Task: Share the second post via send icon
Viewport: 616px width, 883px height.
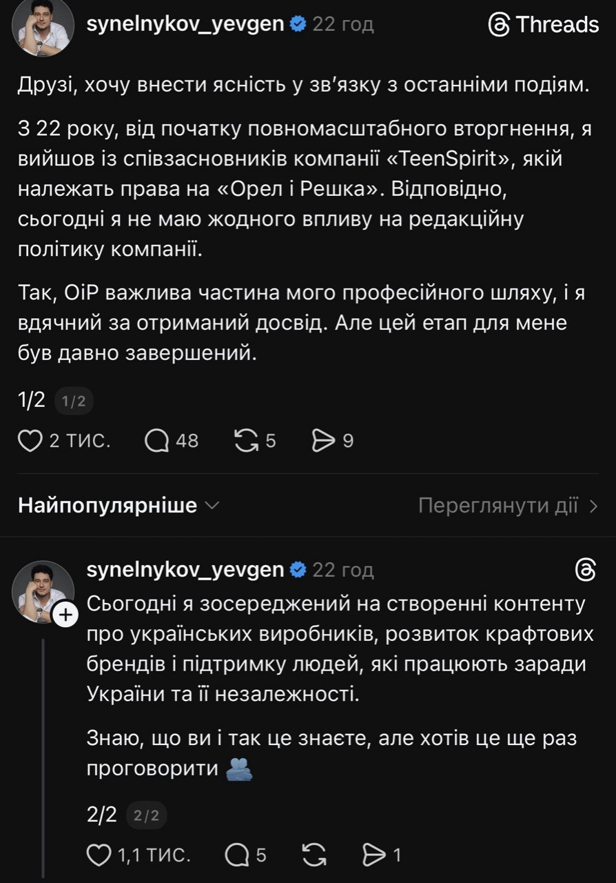Action: point(374,855)
